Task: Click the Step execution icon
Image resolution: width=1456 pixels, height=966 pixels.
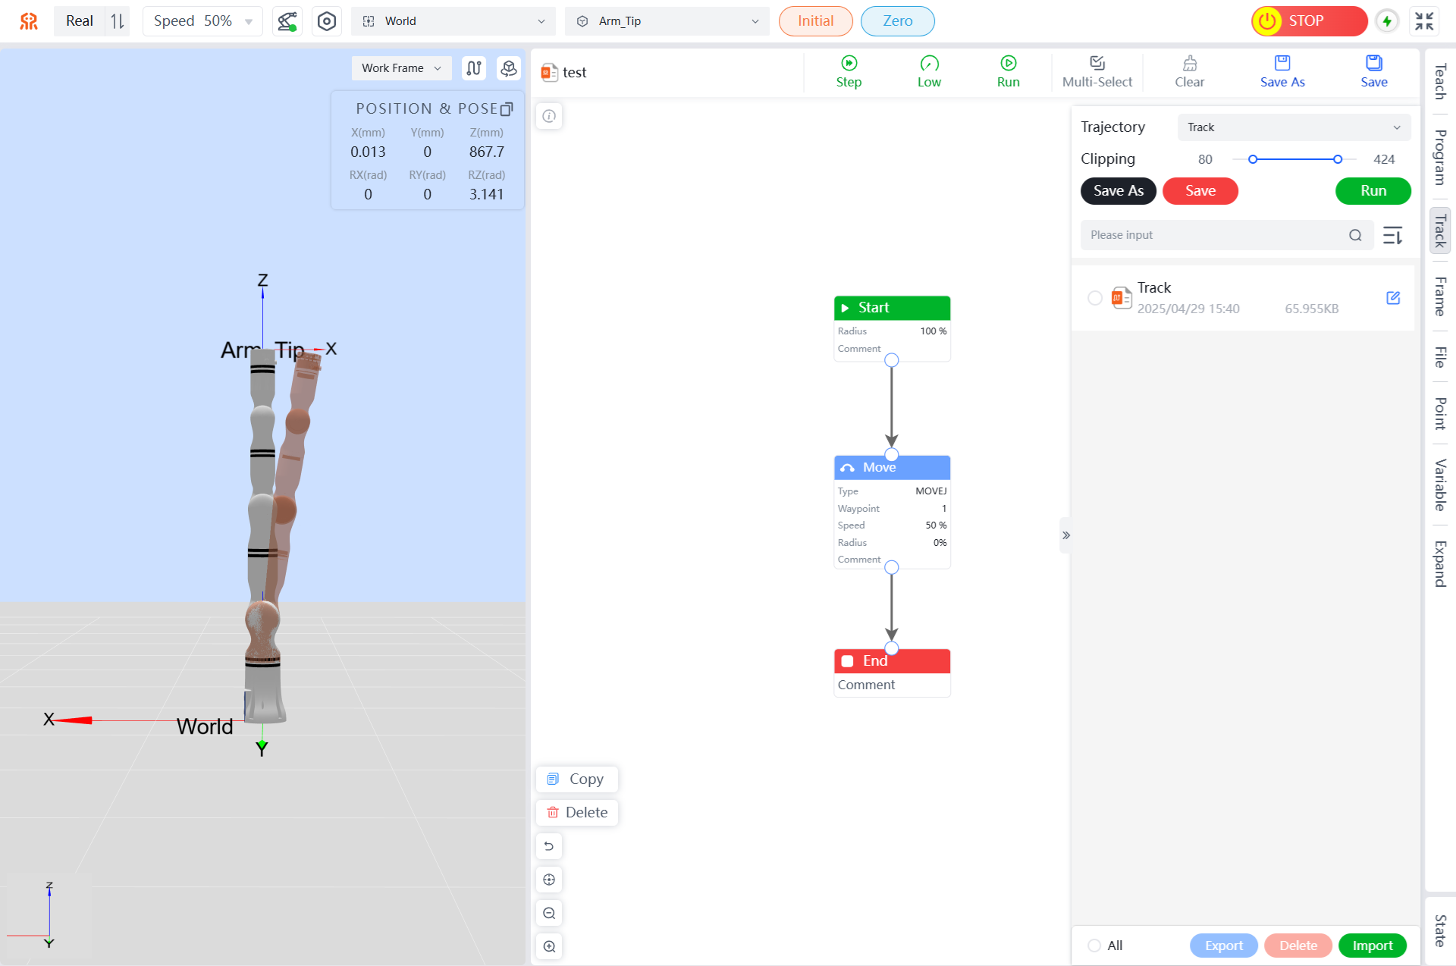Action: 849,64
